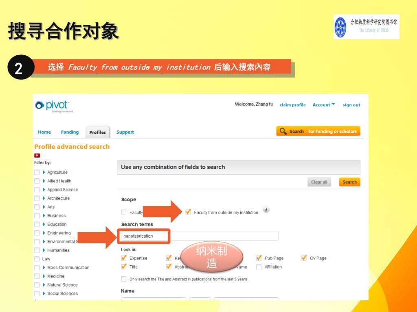Expand the Applied Science category arrow
This screenshot has width=417, height=312.
(x=44, y=190)
